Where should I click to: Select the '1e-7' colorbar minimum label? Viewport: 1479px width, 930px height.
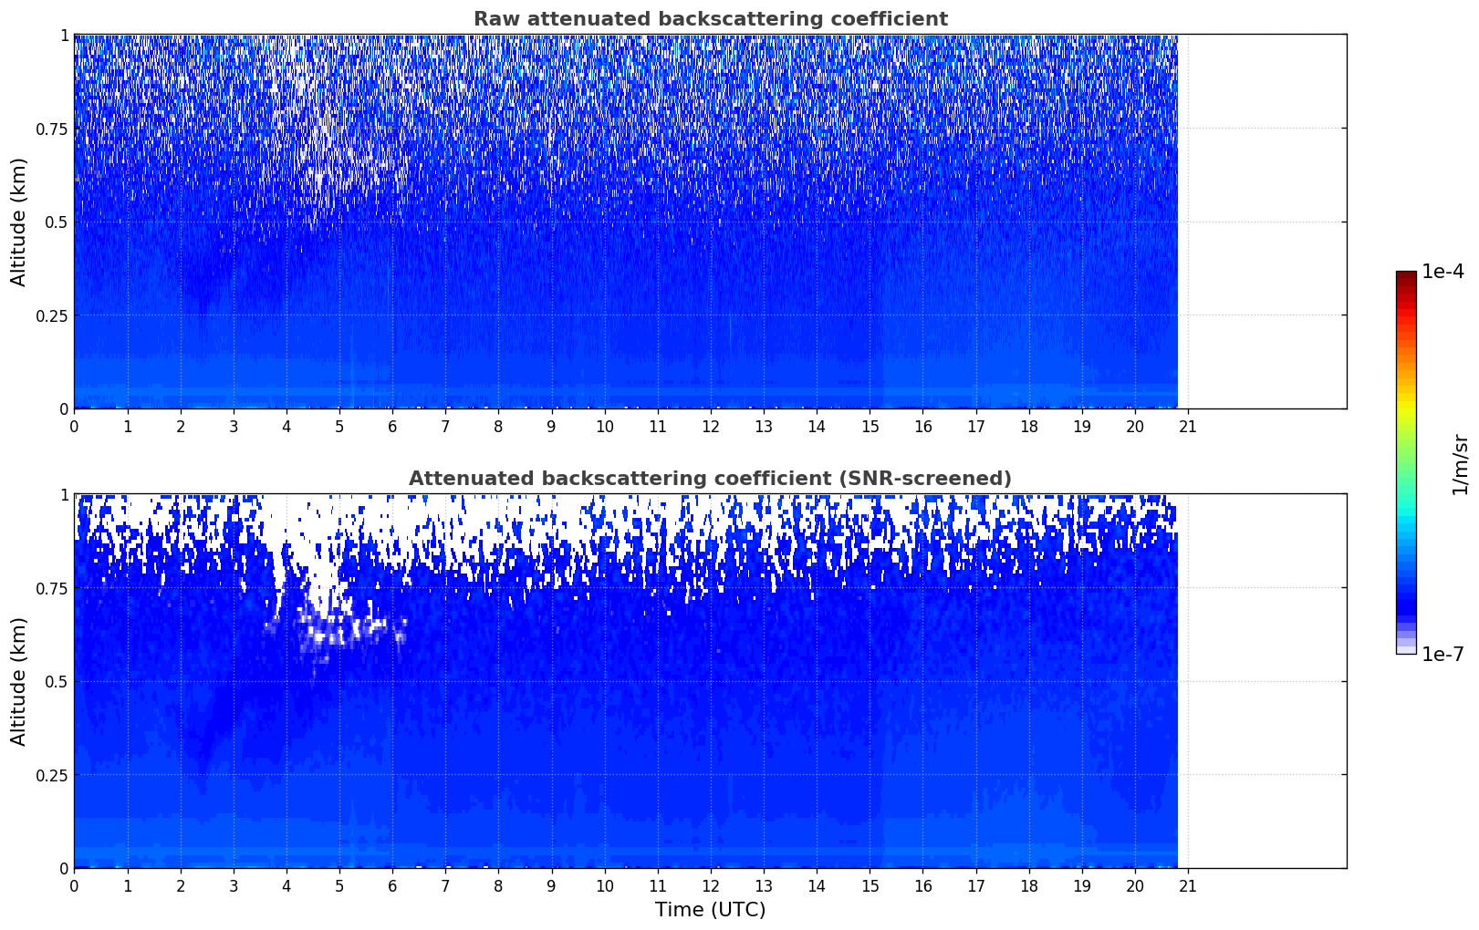pos(1443,655)
